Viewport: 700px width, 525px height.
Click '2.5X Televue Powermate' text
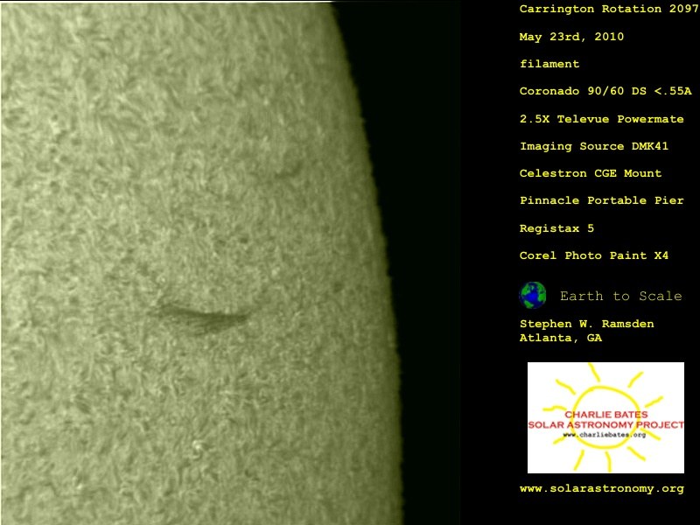(601, 119)
